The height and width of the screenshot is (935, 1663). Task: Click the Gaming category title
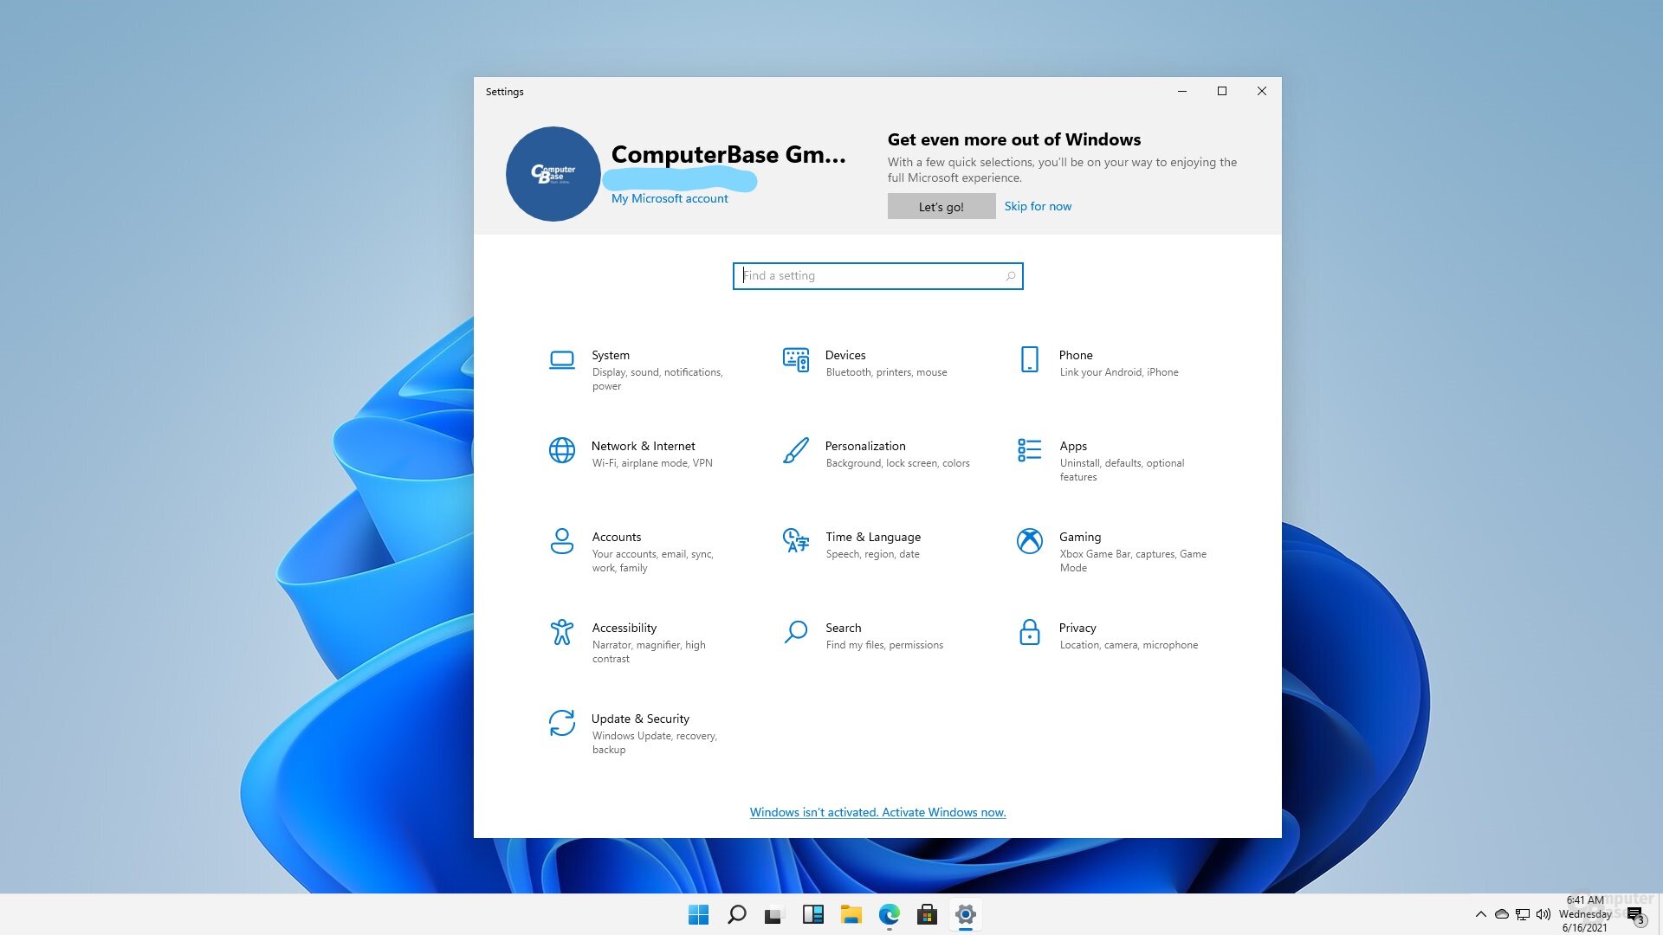(1079, 537)
